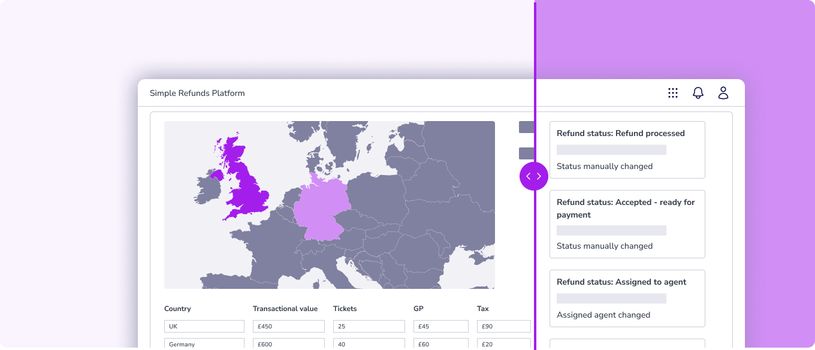Viewport: 815px width, 350px height.
Task: Click the notifications bell icon
Action: [x=698, y=93]
